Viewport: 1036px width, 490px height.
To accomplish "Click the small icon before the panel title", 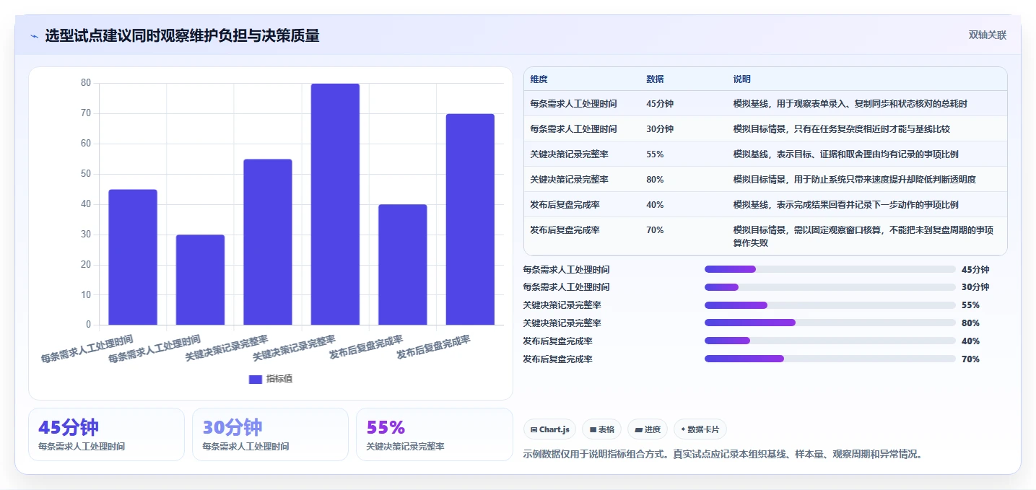I will [x=34, y=36].
